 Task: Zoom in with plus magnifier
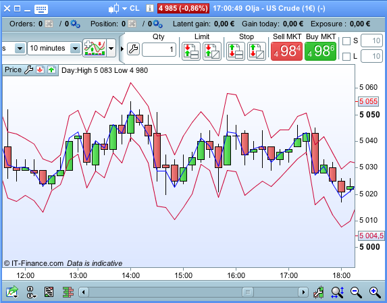coord(375,292)
